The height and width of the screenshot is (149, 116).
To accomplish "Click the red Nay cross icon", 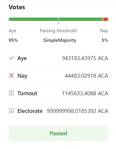I will pos(11,76).
